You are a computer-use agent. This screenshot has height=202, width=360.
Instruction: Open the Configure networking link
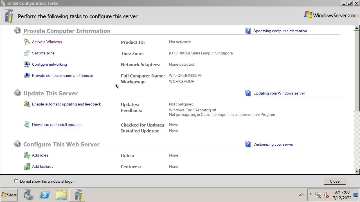49,64
